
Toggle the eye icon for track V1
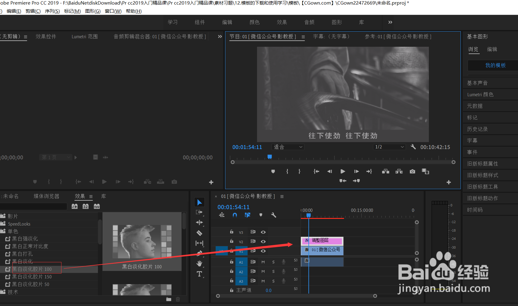pyautogui.click(x=263, y=251)
